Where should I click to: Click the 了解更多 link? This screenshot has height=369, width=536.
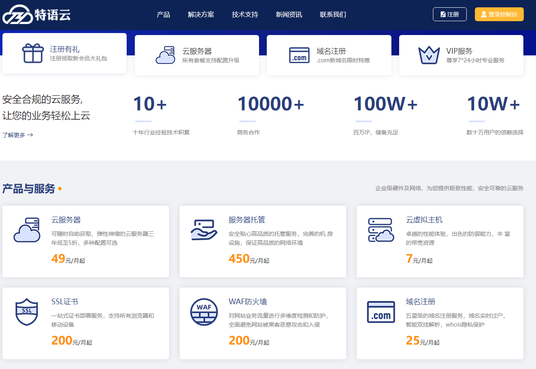tap(18, 135)
